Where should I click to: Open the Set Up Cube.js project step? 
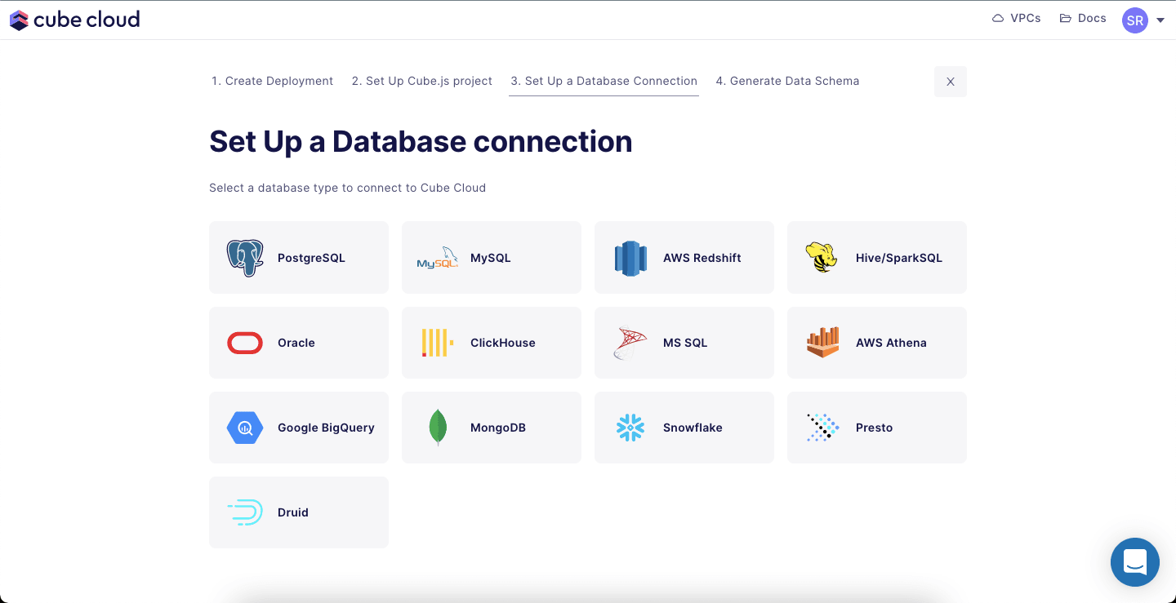tap(421, 81)
